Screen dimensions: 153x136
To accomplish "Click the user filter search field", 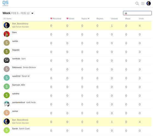I will click(x=137, y=13).
